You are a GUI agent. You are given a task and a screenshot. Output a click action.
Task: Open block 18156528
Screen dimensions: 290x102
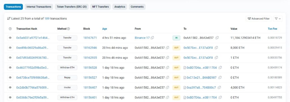click(x=90, y=67)
